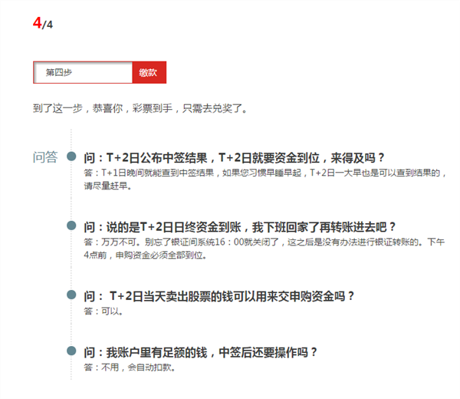The height and width of the screenshot is (399, 460).
Task: Select question 我账户里有足额的钱
Action: (200, 352)
